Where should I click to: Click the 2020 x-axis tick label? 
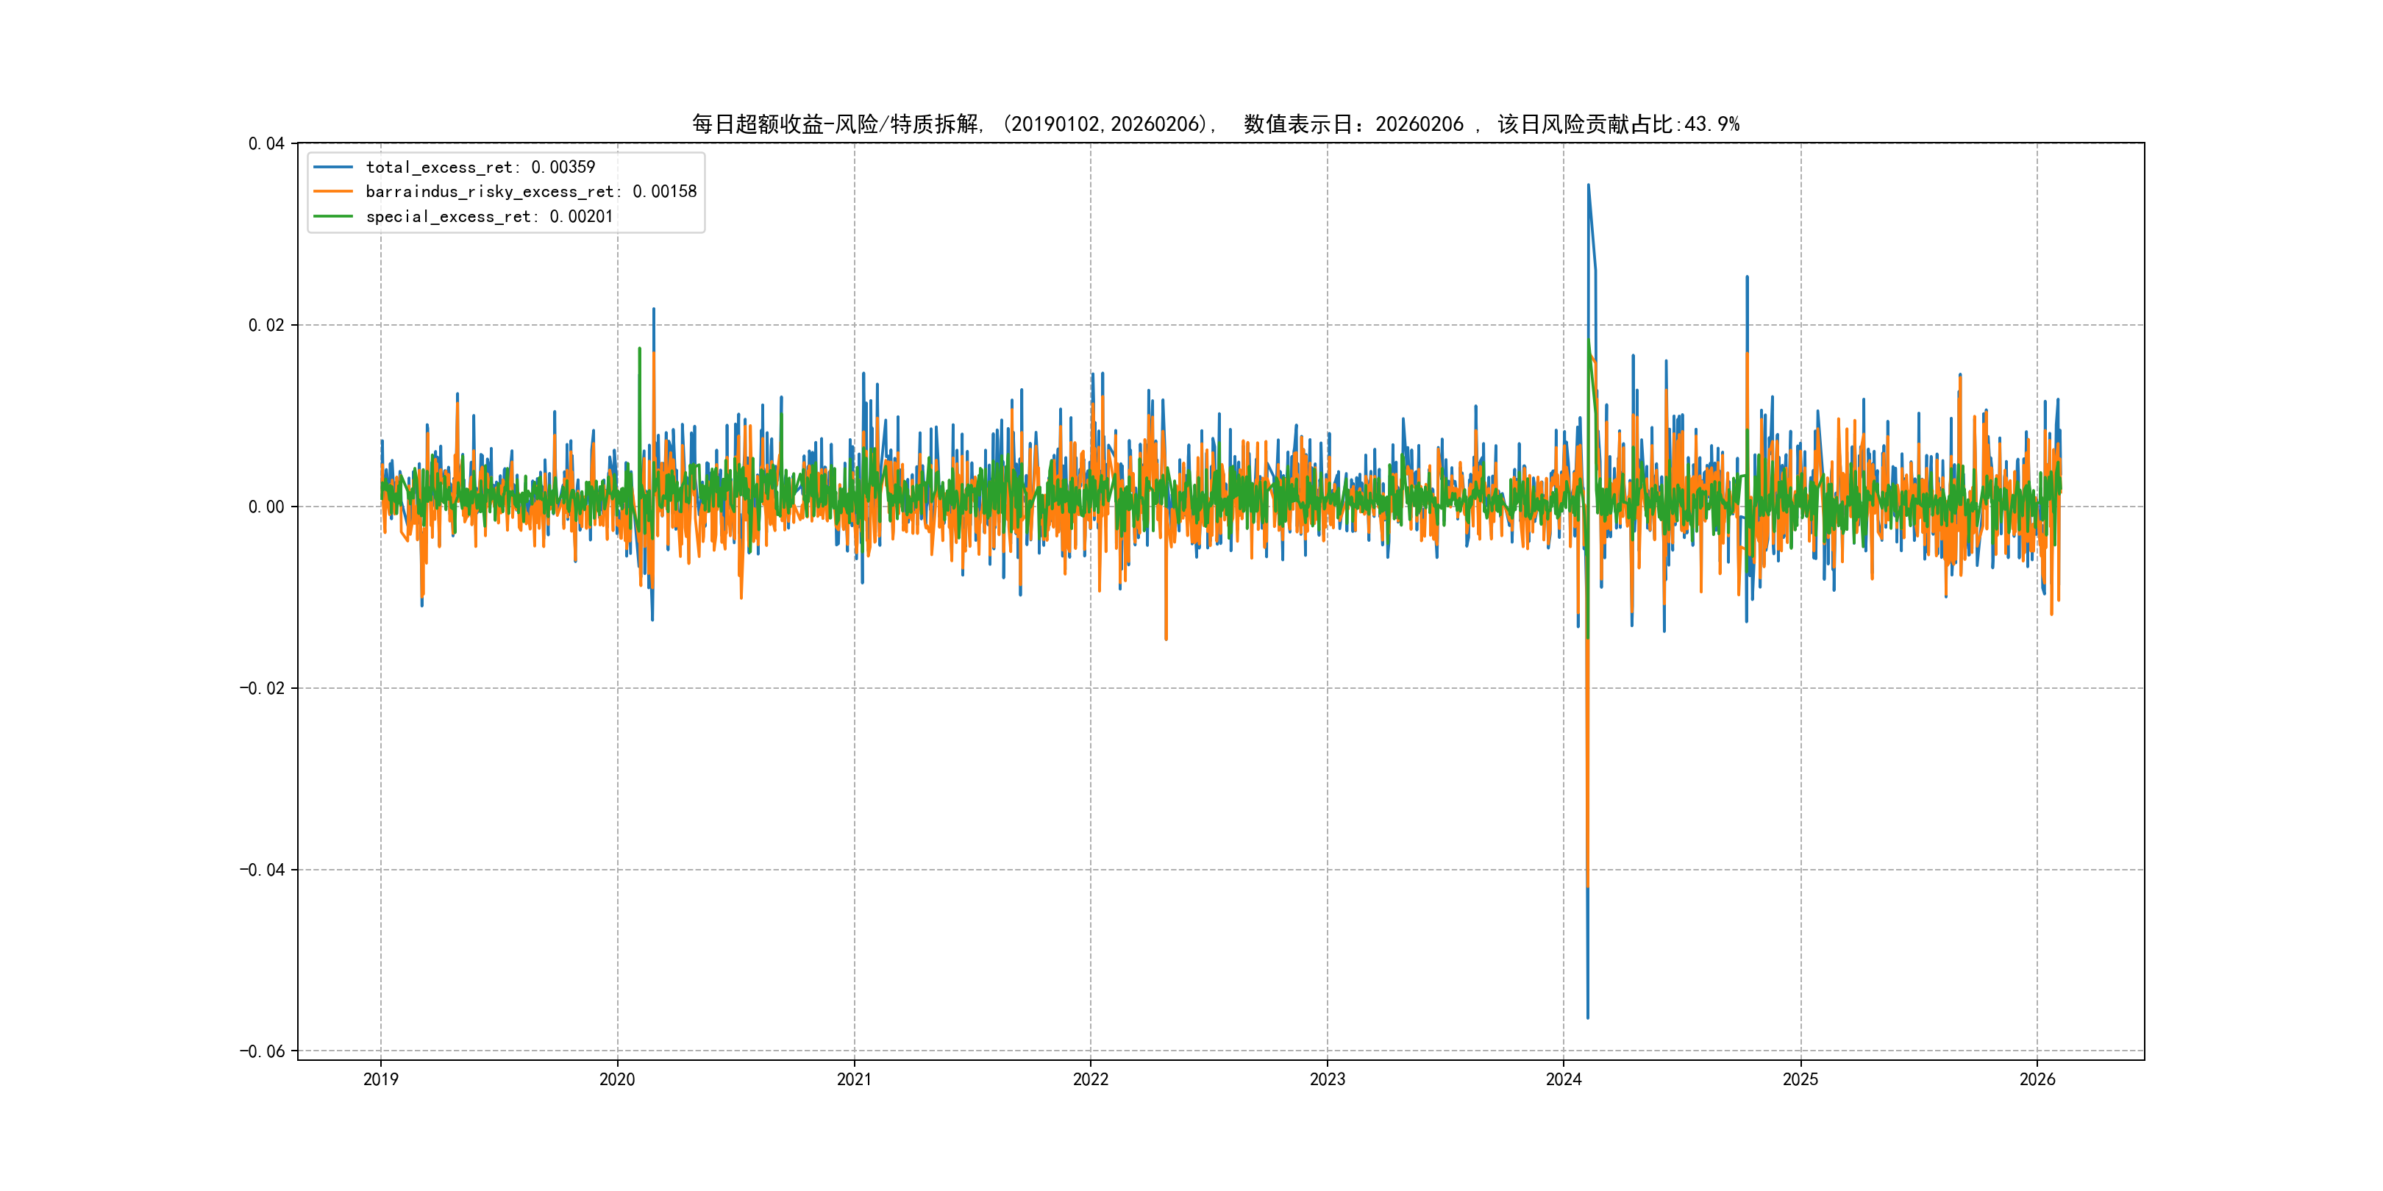pyautogui.click(x=617, y=1079)
